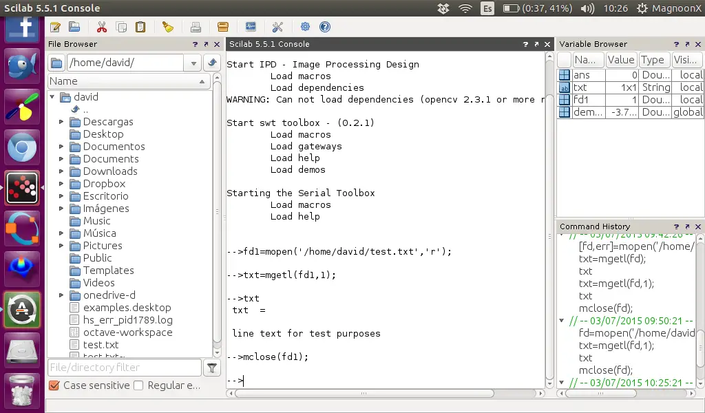
Task: Sort files by the Name column header
Action: pos(129,81)
